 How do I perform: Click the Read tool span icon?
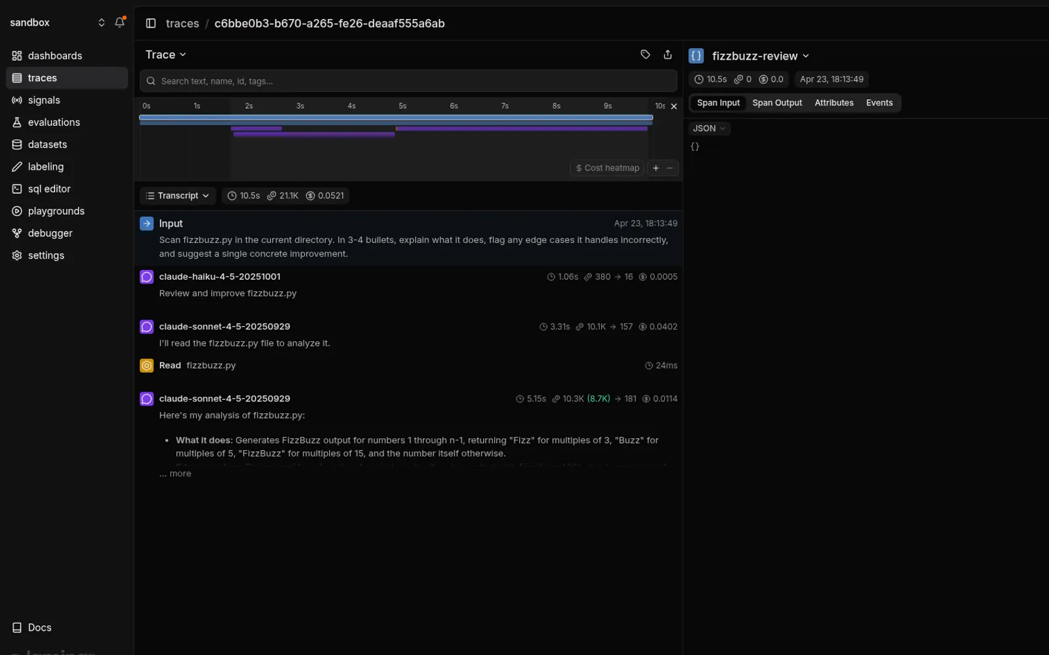click(x=147, y=365)
